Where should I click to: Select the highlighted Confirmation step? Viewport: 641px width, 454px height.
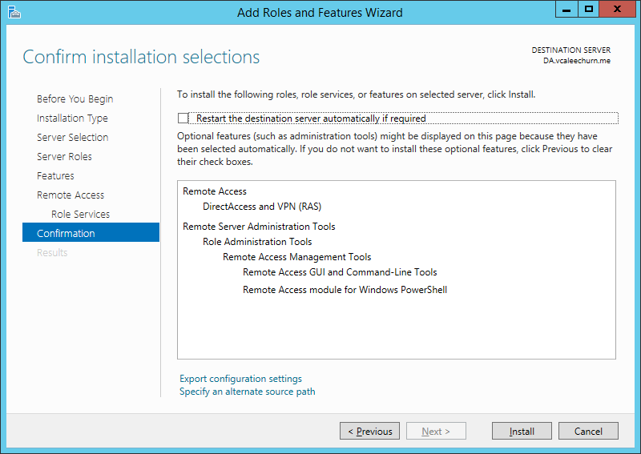pyautogui.click(x=91, y=232)
